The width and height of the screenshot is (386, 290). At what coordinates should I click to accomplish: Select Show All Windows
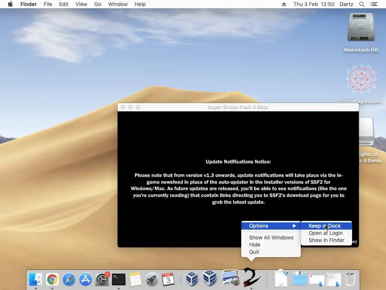click(x=271, y=238)
